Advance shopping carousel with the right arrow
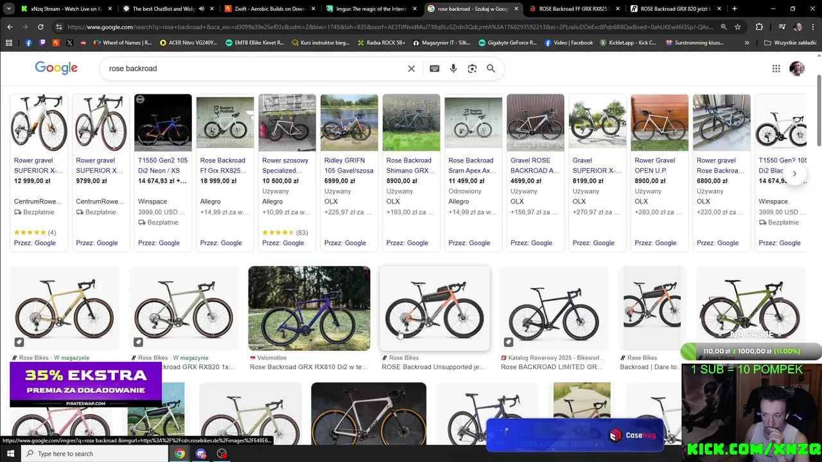822x462 pixels. pos(794,173)
